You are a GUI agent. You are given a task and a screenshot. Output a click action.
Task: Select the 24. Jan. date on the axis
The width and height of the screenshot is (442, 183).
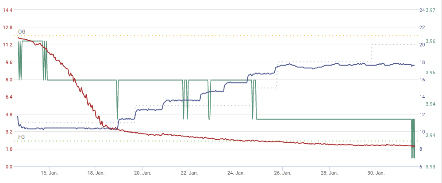coord(237,173)
